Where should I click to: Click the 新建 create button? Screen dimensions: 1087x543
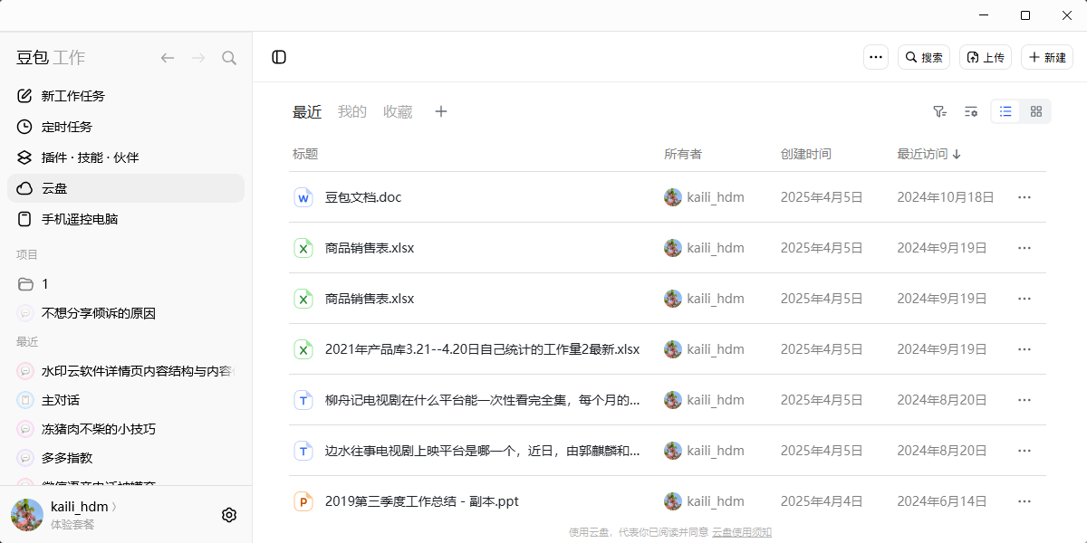1047,57
